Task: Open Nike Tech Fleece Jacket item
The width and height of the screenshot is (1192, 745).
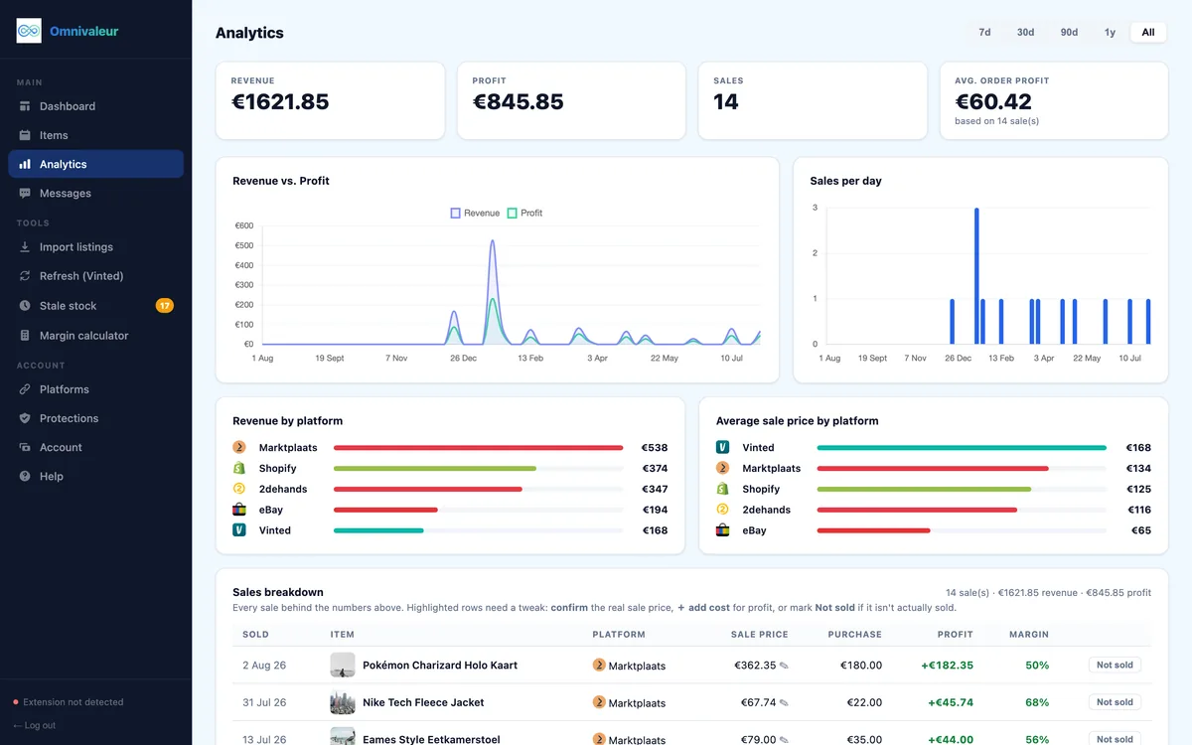Action: point(423,702)
